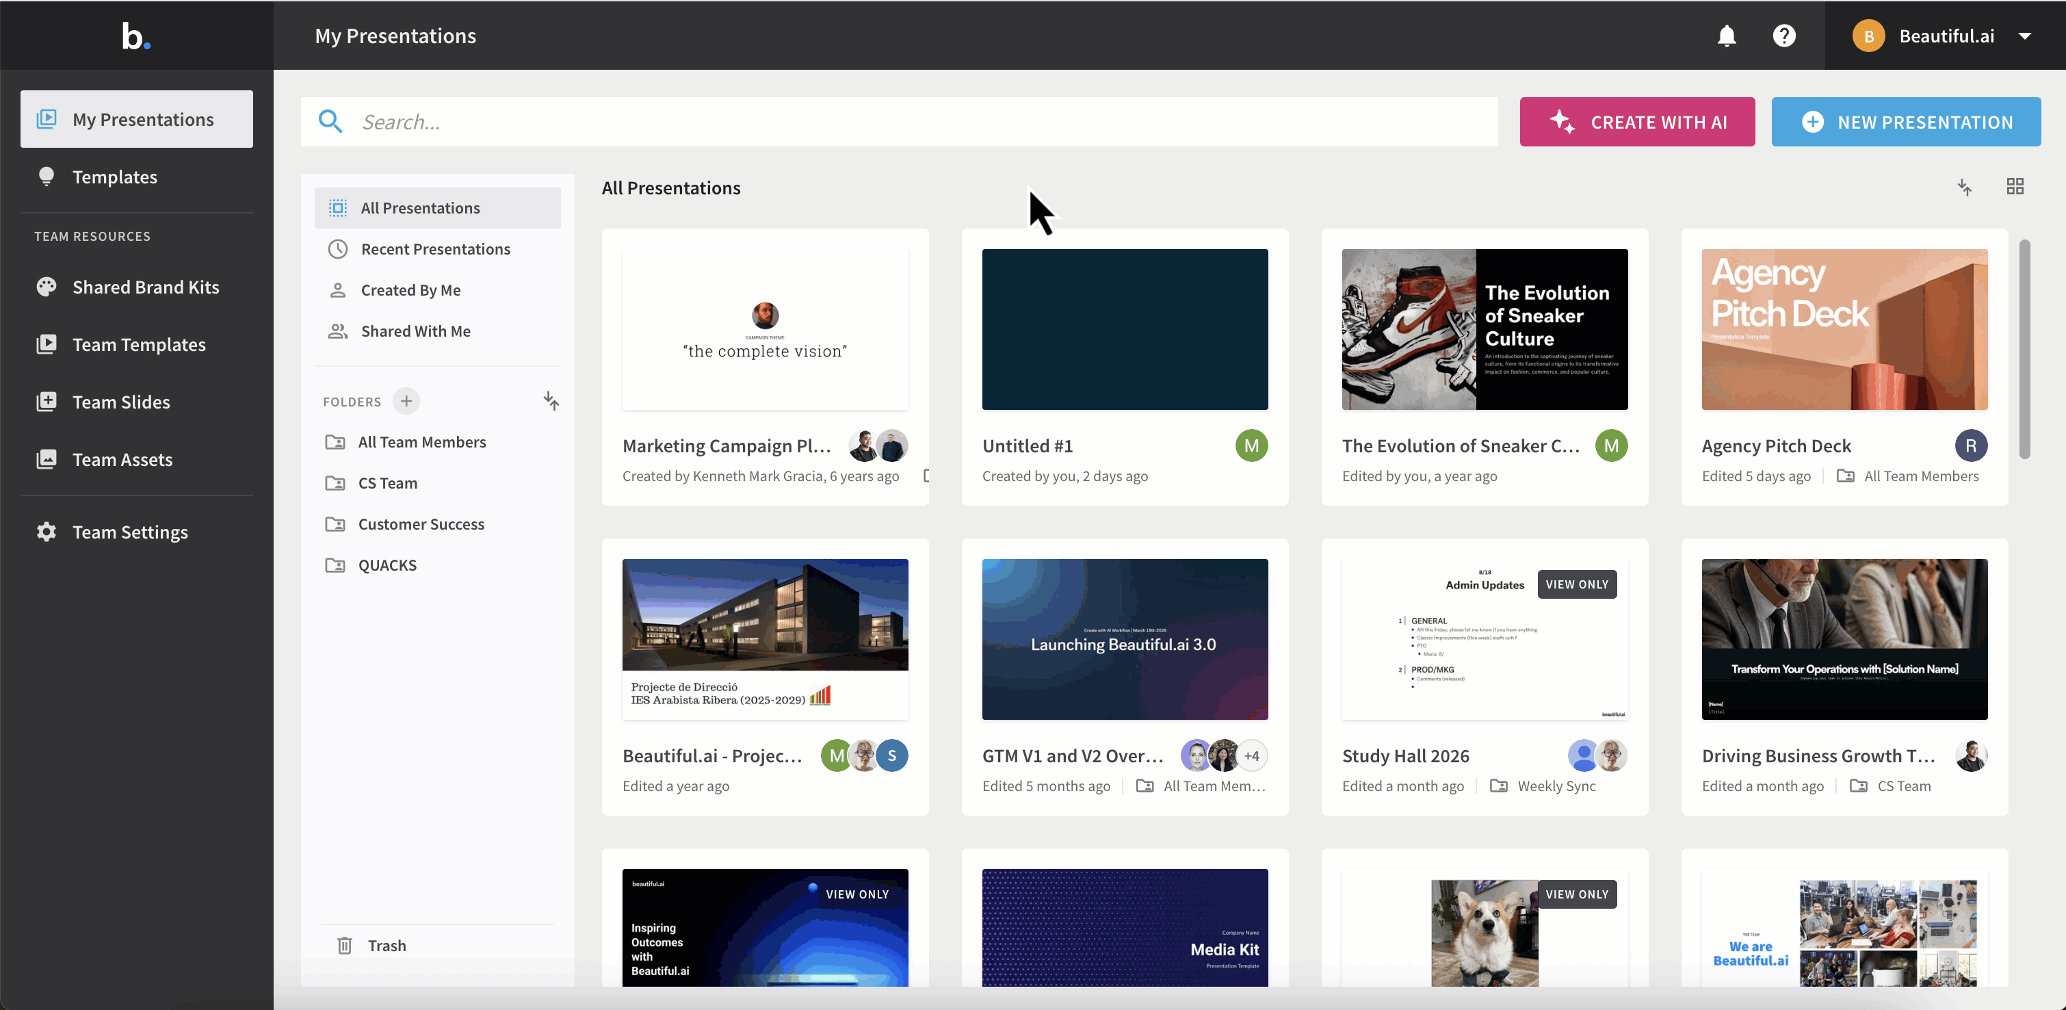Click the Beautiful.ai logo in the corner
Viewport: 2066px width, 1010px height.
tap(136, 36)
